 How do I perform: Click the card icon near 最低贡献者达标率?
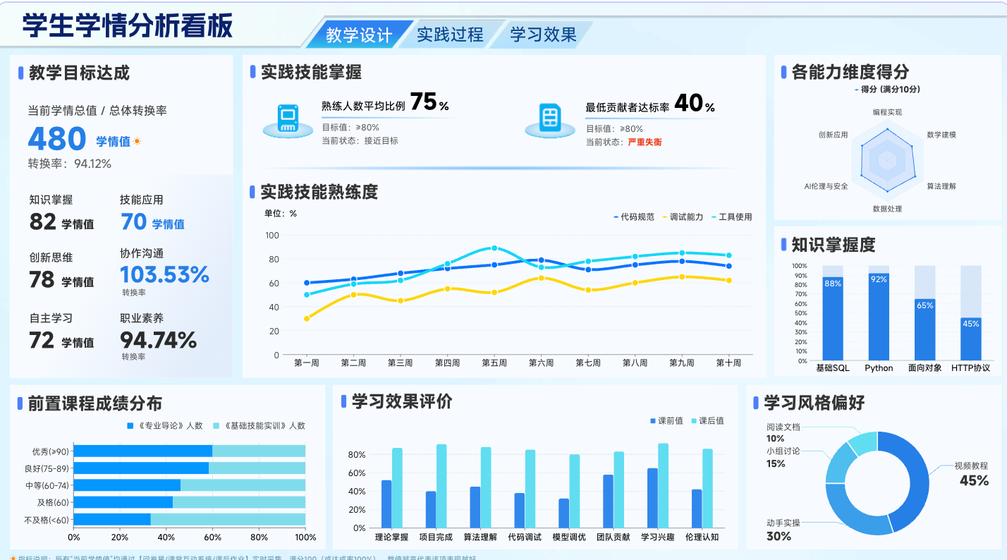549,120
